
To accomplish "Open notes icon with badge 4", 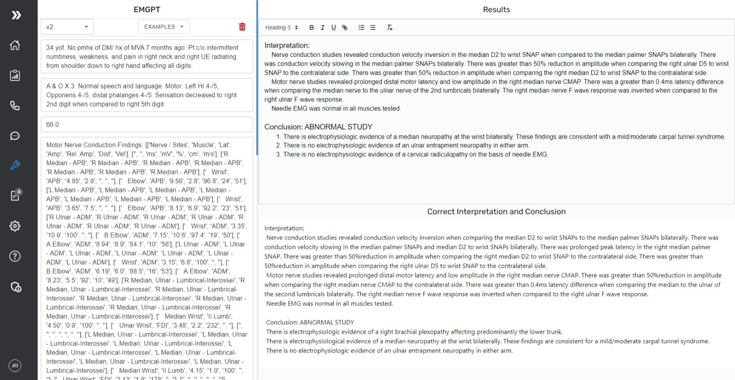I will (15, 196).
